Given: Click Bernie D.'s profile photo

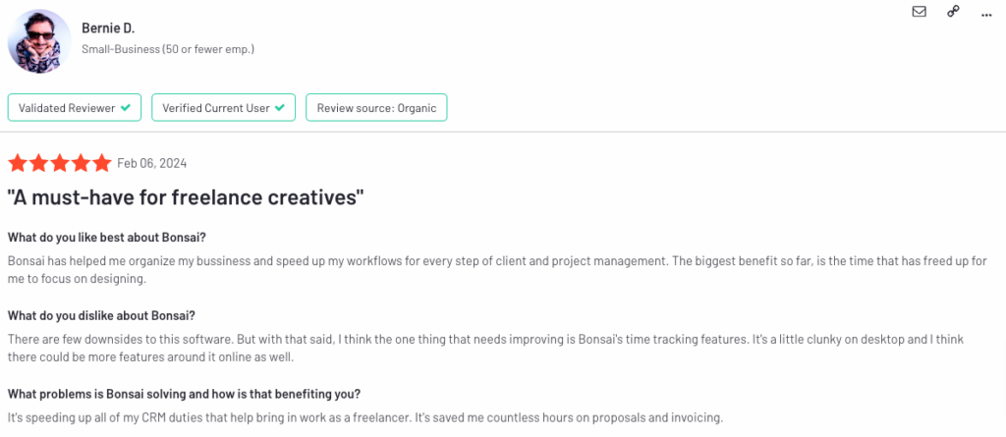Looking at the screenshot, I should tap(39, 41).
